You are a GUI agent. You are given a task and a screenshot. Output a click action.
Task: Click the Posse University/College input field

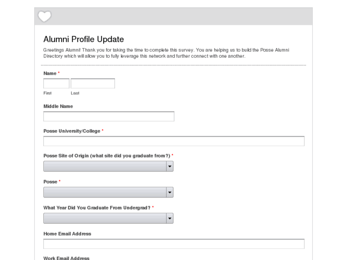[x=174, y=141]
